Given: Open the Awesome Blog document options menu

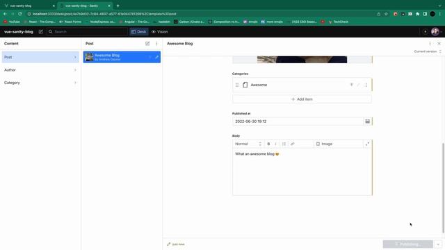Looking at the screenshot, I should (430, 43).
